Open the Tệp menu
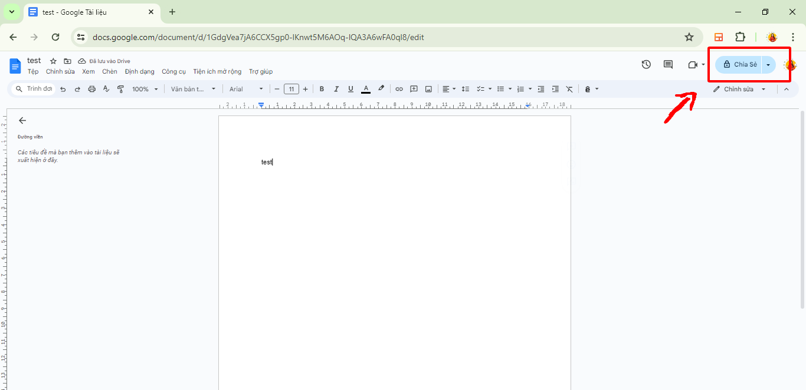 tap(33, 71)
